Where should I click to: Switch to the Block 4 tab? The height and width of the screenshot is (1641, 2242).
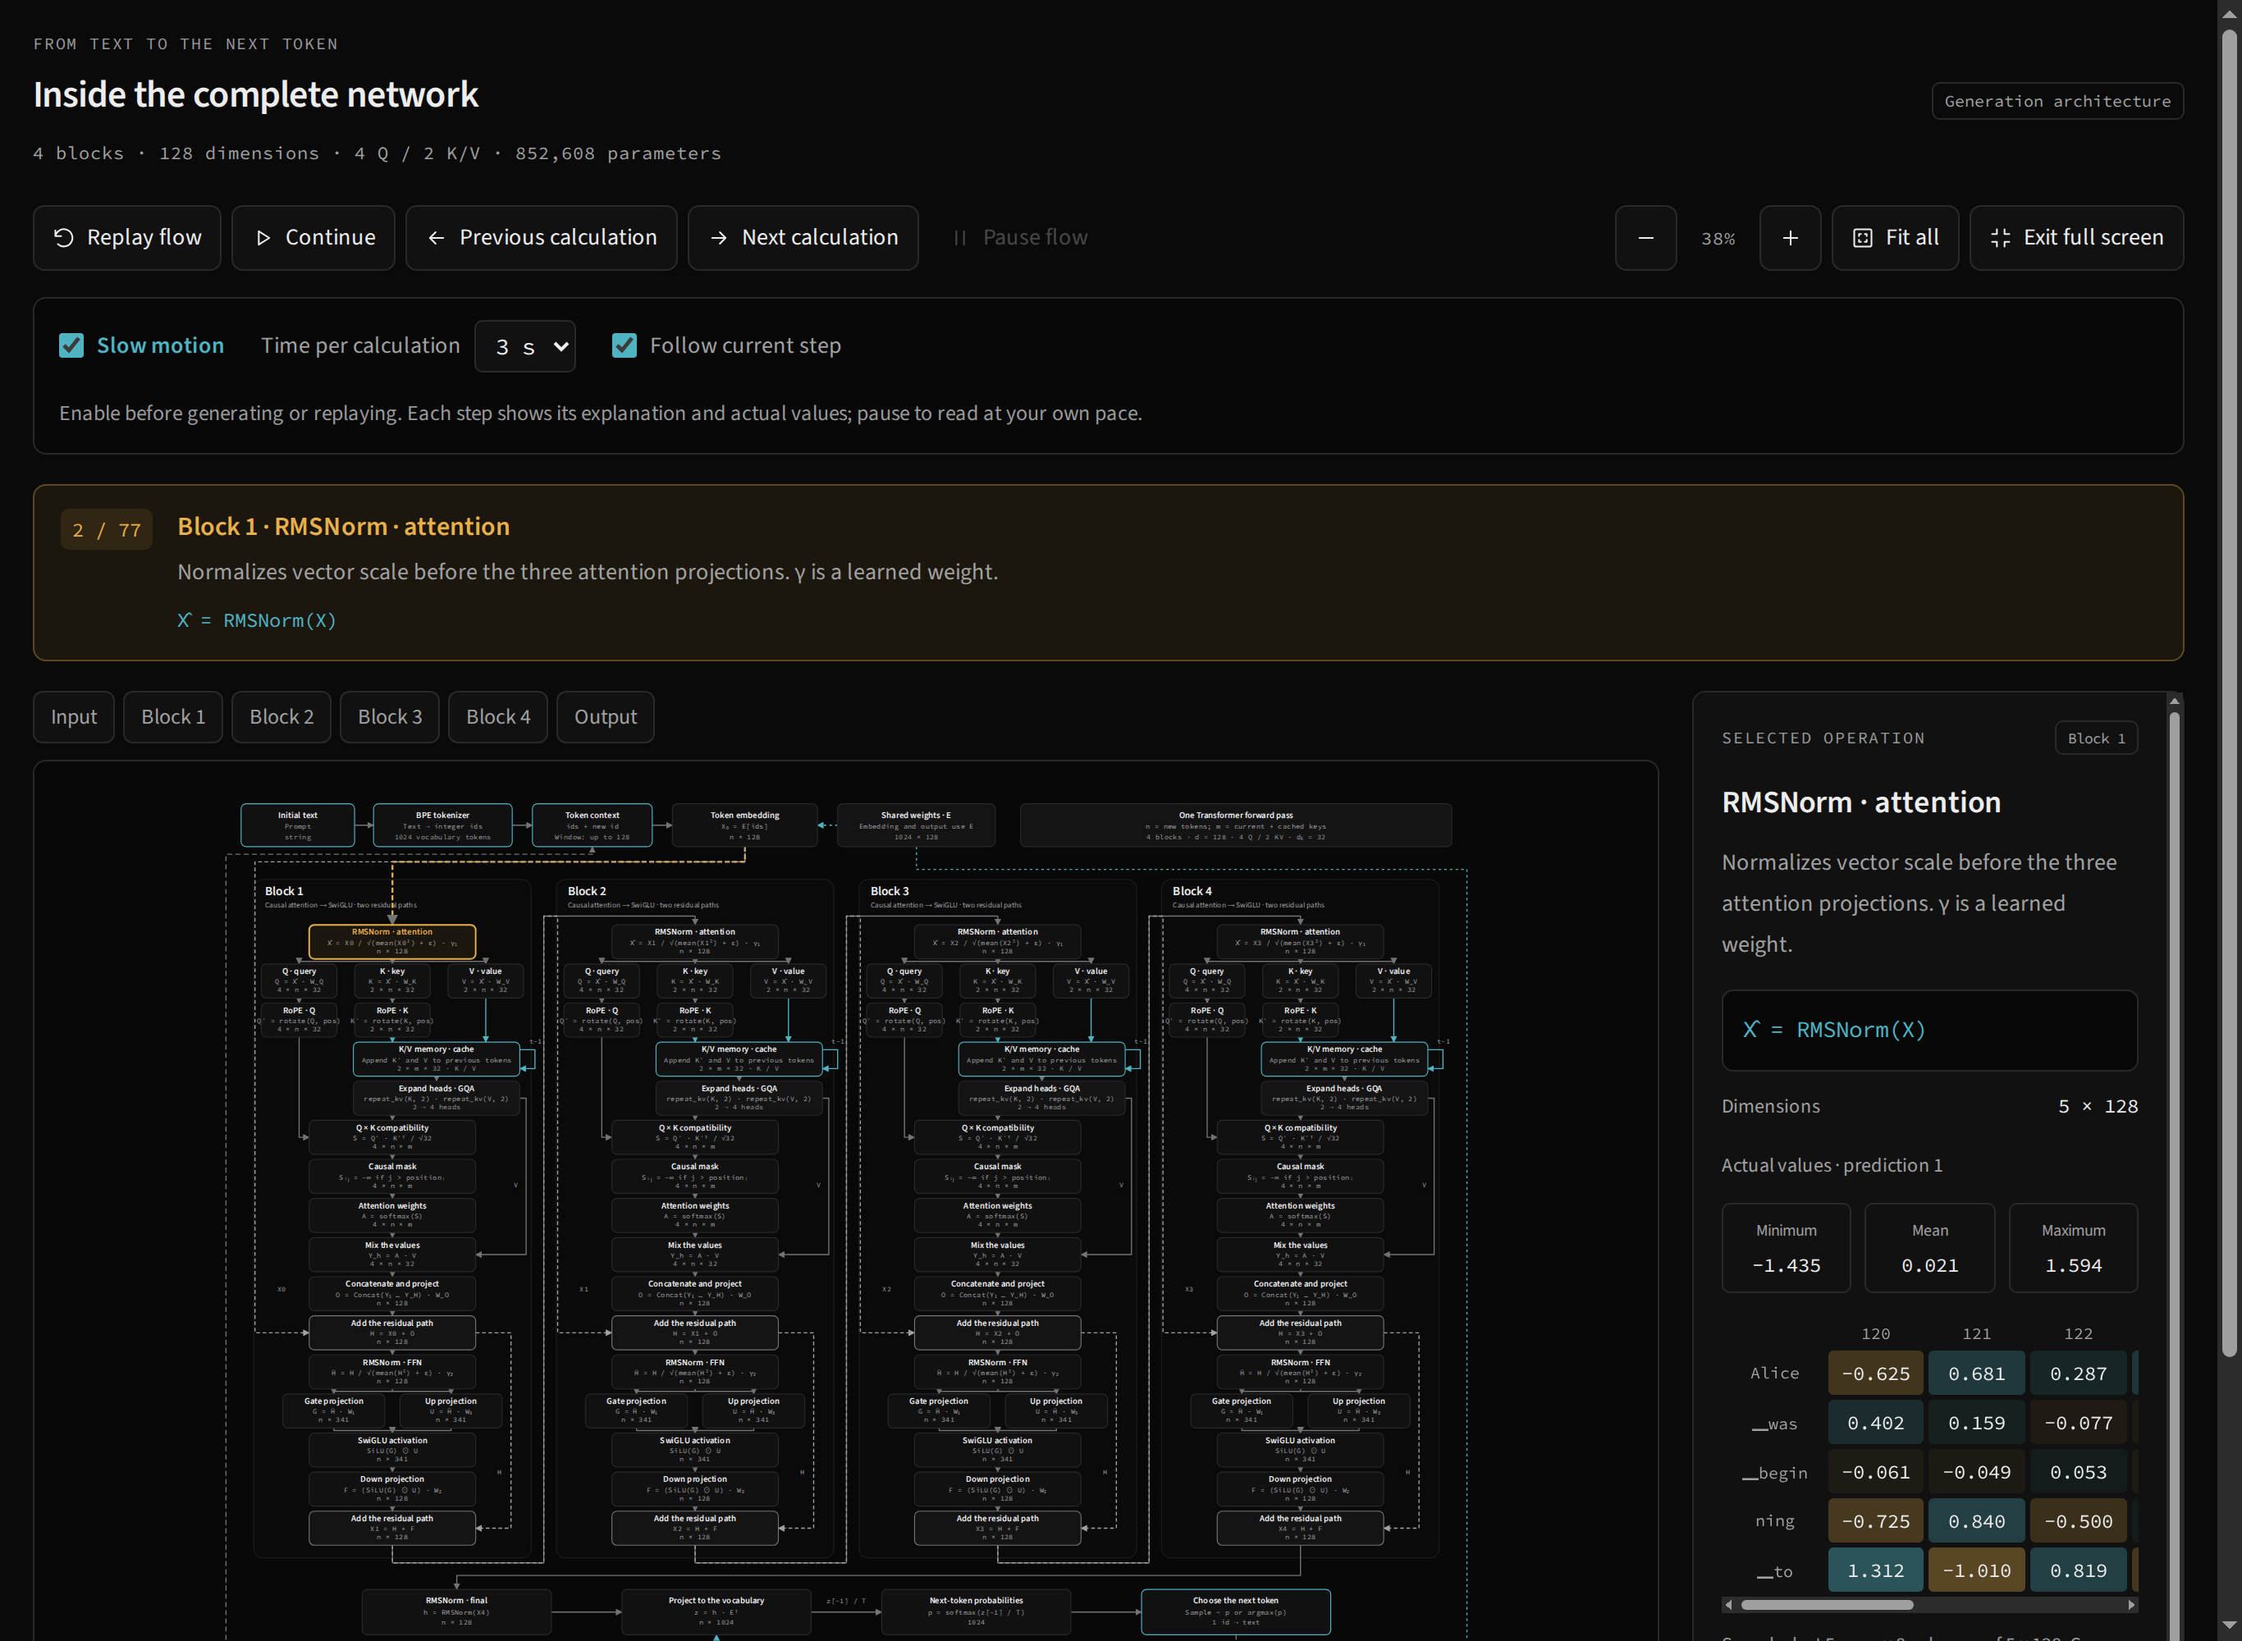pyautogui.click(x=497, y=716)
